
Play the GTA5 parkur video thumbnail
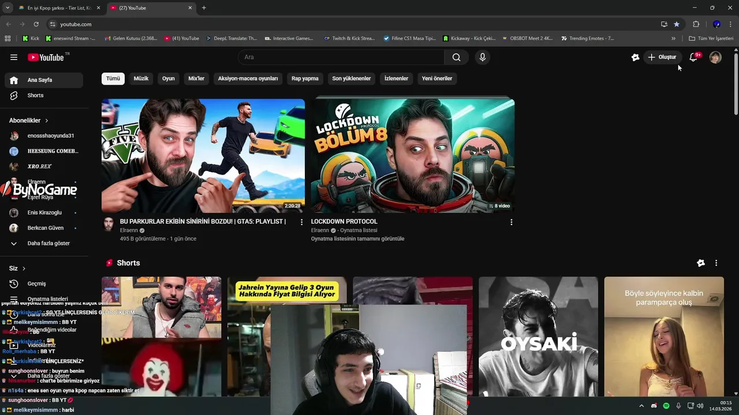pyautogui.click(x=203, y=156)
